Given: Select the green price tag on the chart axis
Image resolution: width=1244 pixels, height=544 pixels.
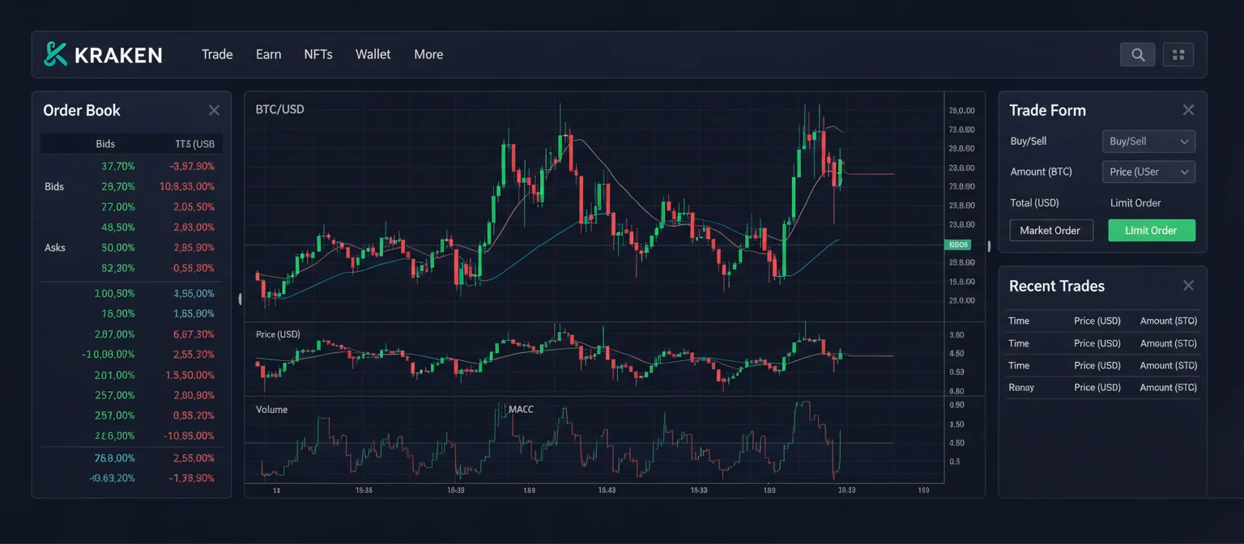Looking at the screenshot, I should [x=958, y=244].
